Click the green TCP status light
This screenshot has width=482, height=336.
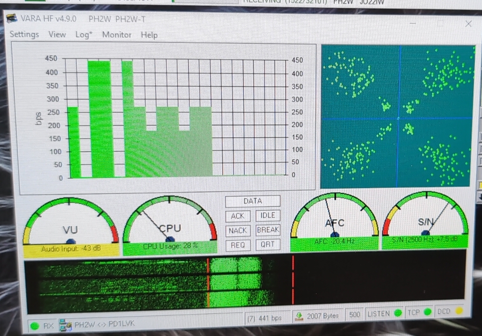pyautogui.click(x=427, y=312)
